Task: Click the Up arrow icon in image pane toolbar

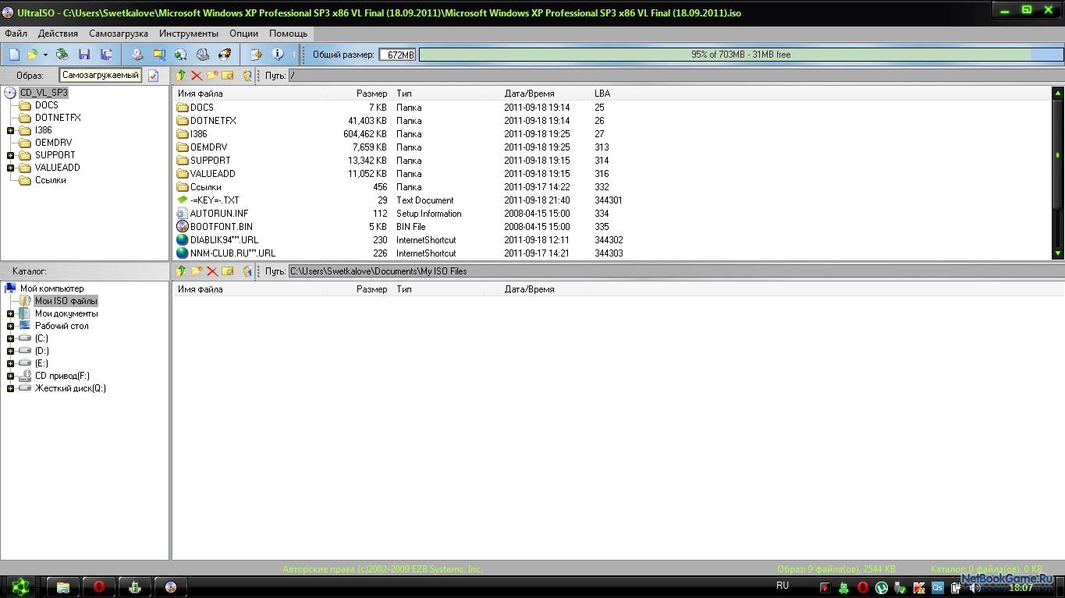Action: click(181, 76)
